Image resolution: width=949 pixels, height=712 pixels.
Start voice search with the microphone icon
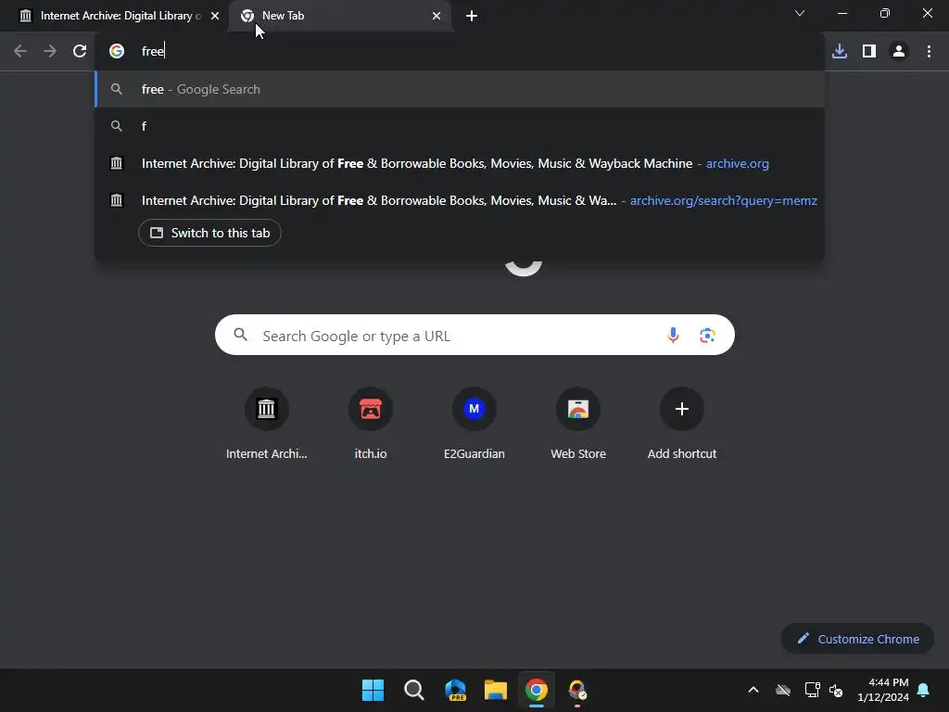coord(673,336)
